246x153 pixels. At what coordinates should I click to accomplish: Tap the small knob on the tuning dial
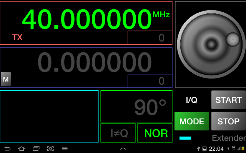click(x=233, y=39)
